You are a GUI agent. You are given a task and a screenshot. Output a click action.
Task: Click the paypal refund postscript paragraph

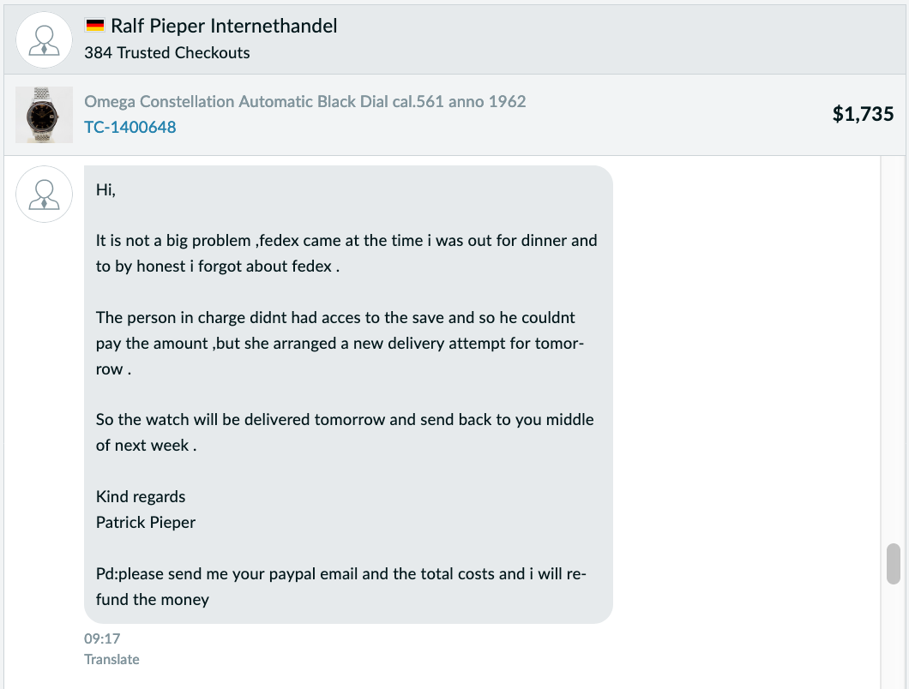[341, 586]
